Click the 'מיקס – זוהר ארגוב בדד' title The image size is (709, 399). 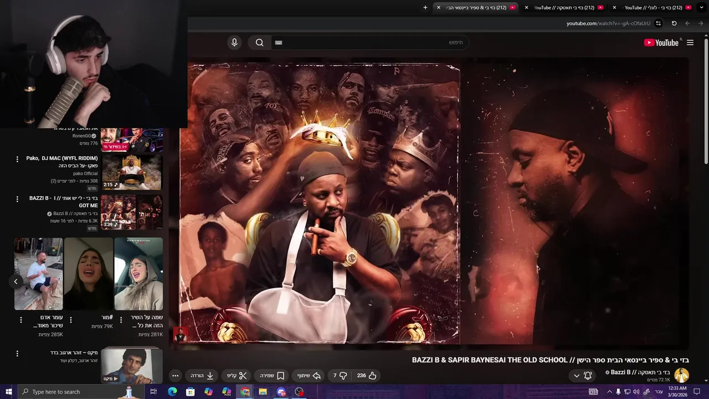tap(74, 353)
